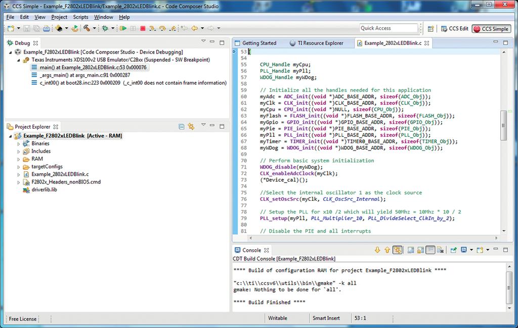Click the Clear Console icon
518x328 pixels.
(x=441, y=250)
